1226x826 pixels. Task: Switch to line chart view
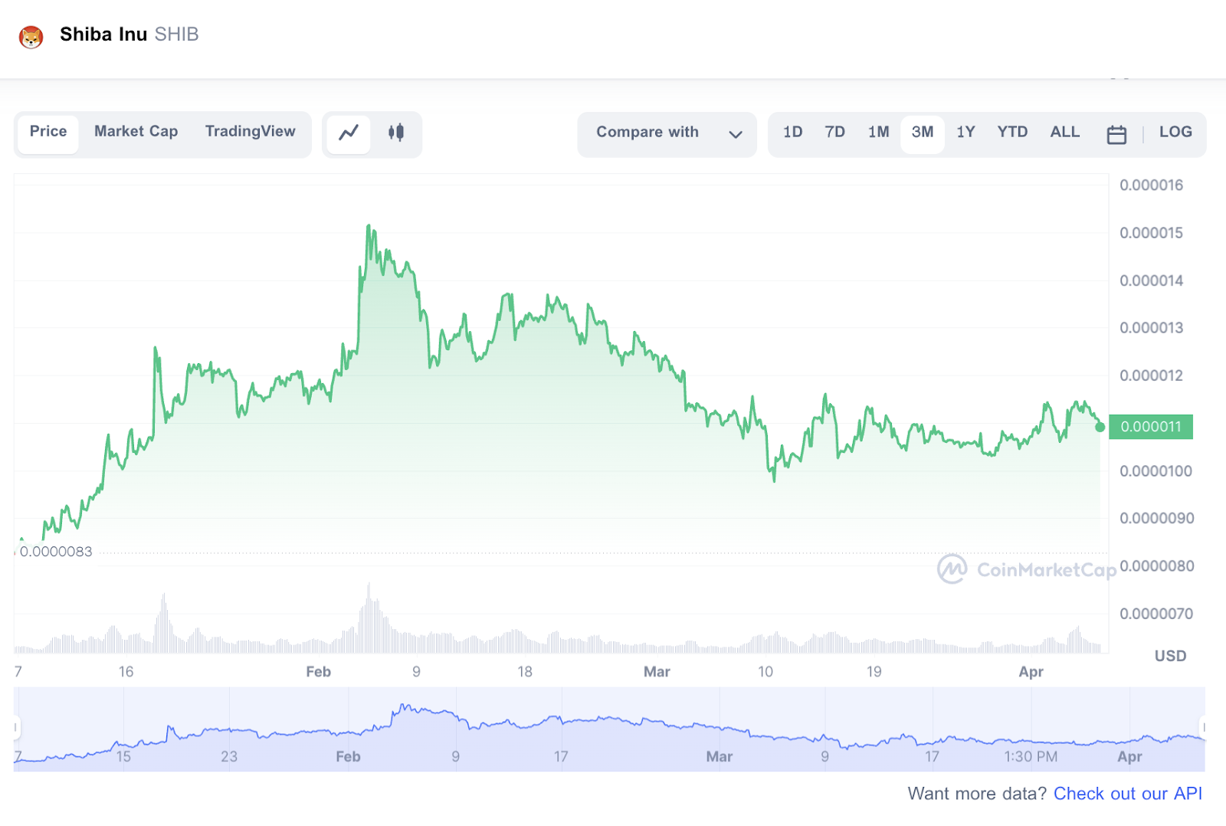tap(349, 133)
